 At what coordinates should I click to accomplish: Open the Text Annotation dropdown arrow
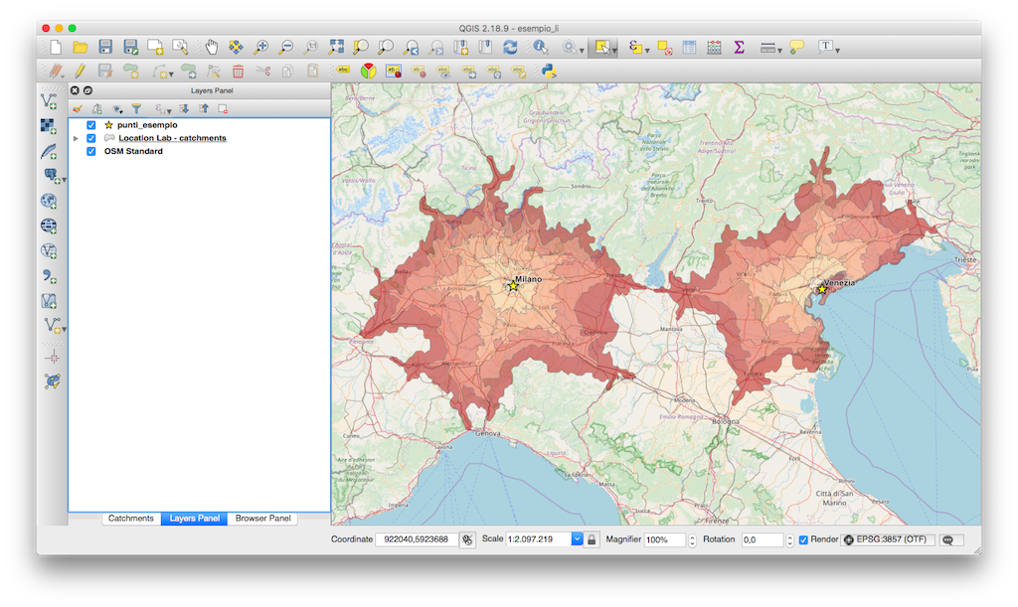pos(837,50)
